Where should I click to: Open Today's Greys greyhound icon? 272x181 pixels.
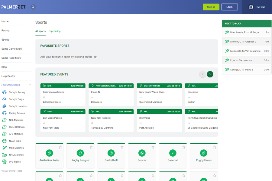[4, 99]
